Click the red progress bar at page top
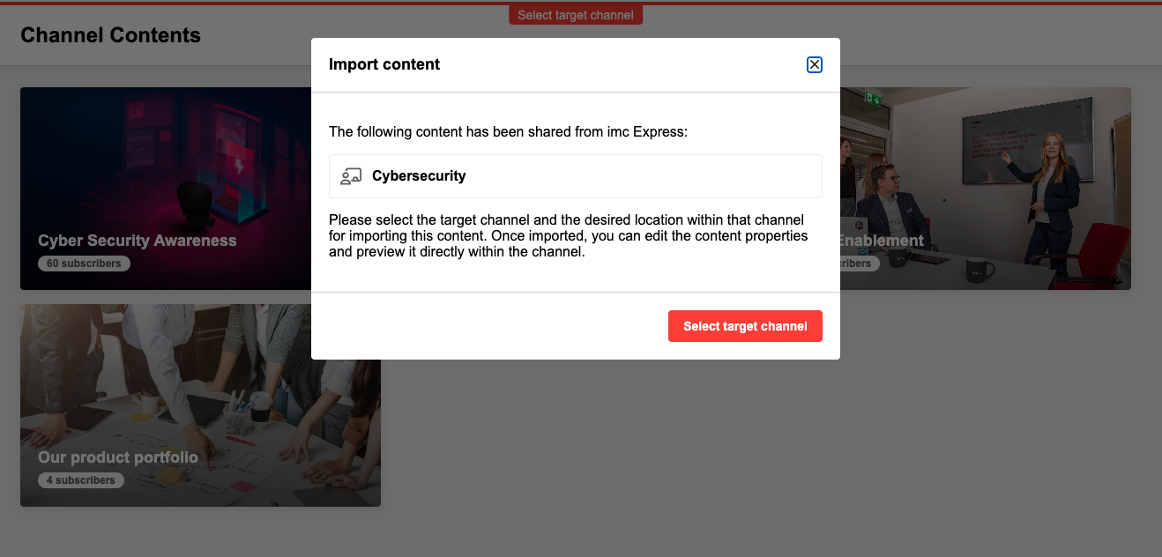1162x557 pixels. tap(581, 3)
